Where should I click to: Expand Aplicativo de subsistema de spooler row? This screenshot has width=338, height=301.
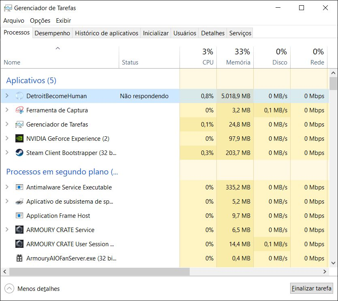pos(7,201)
